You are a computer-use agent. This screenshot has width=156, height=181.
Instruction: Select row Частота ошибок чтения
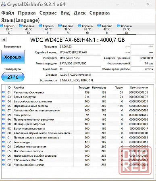tap(75, 92)
